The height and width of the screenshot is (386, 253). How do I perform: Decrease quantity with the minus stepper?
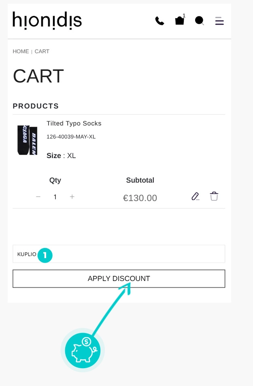[x=38, y=197]
